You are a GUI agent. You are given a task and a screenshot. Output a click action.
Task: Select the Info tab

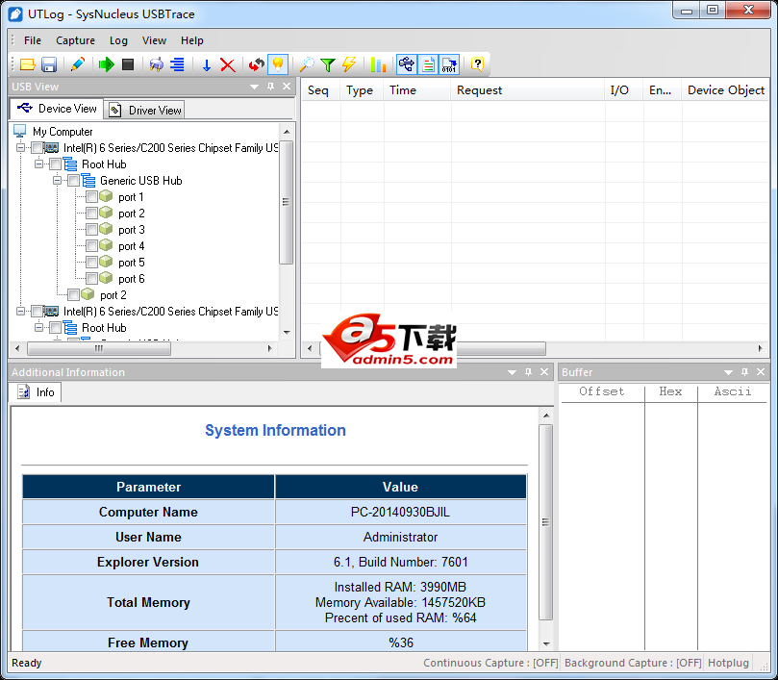click(x=36, y=392)
